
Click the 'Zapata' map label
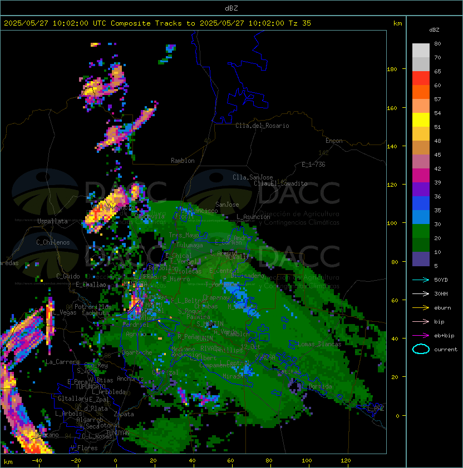pyautogui.click(x=124, y=414)
